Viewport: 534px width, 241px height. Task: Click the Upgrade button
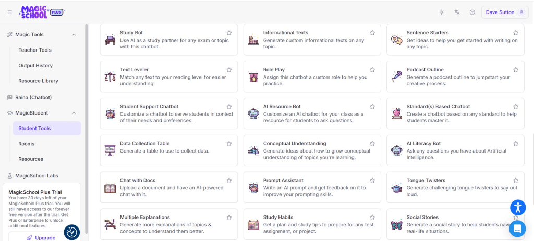coord(41,237)
